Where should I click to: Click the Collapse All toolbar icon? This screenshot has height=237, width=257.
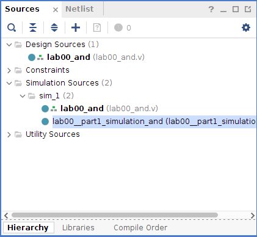pyautogui.click(x=33, y=27)
